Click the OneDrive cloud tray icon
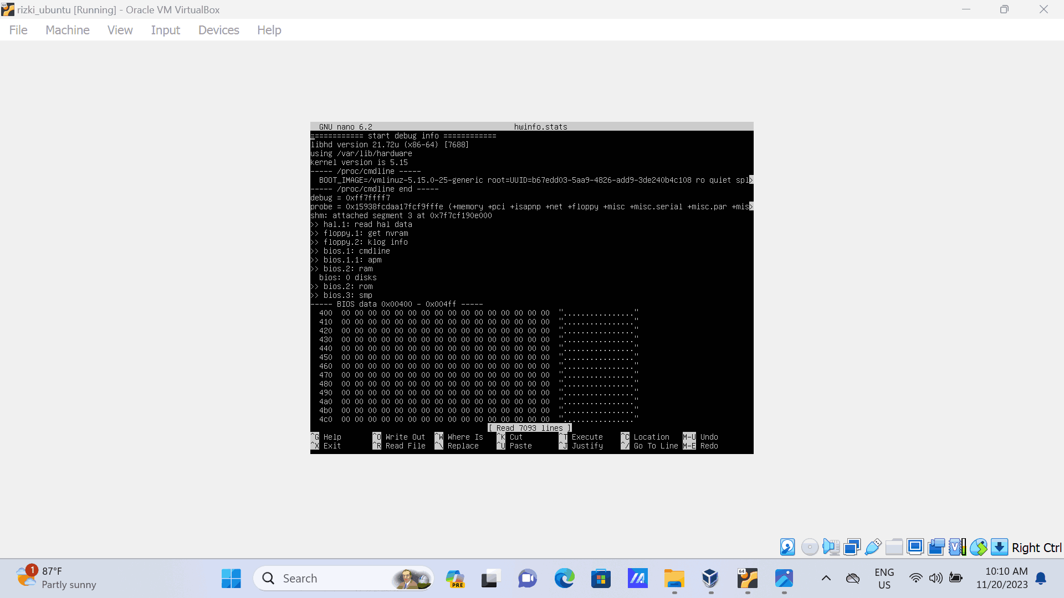This screenshot has width=1064, height=598. click(x=853, y=579)
